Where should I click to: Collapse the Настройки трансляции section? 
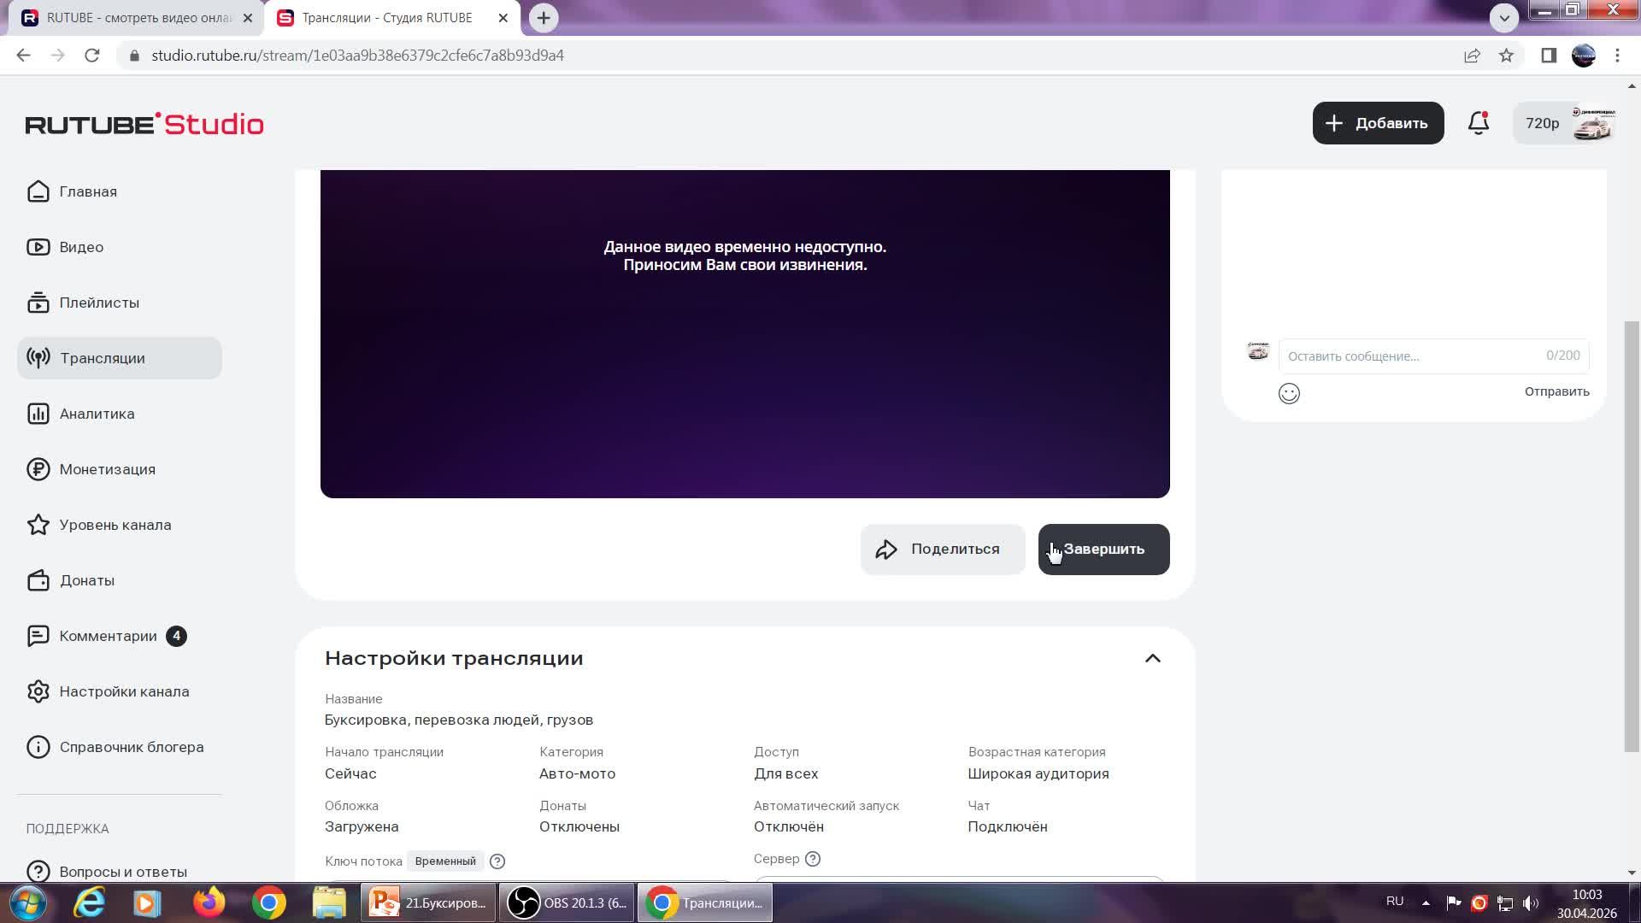click(1152, 658)
